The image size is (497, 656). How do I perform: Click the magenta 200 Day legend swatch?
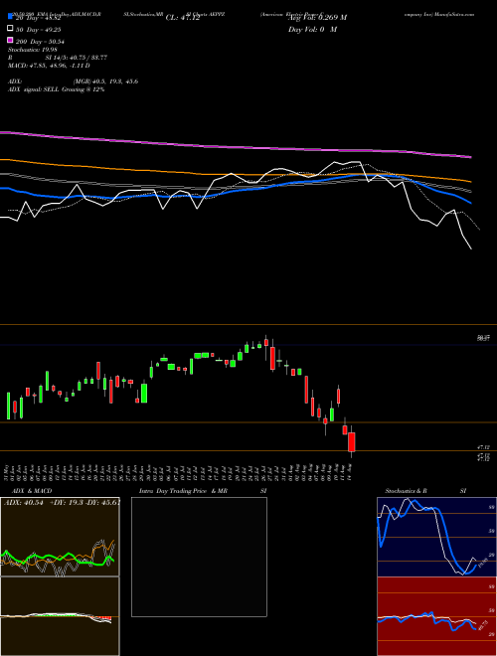point(11,40)
